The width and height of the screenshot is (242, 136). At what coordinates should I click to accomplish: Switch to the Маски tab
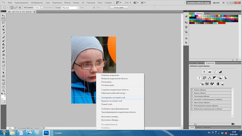pyautogui.click(x=201, y=63)
